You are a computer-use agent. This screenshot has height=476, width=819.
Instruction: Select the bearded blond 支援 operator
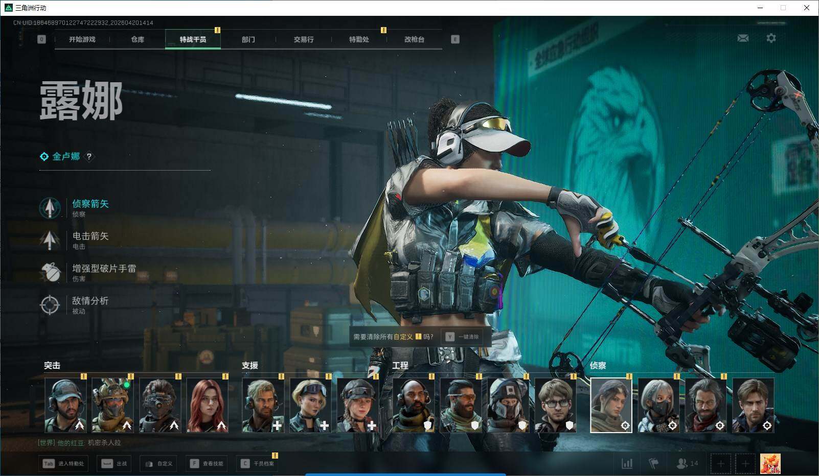click(x=263, y=405)
